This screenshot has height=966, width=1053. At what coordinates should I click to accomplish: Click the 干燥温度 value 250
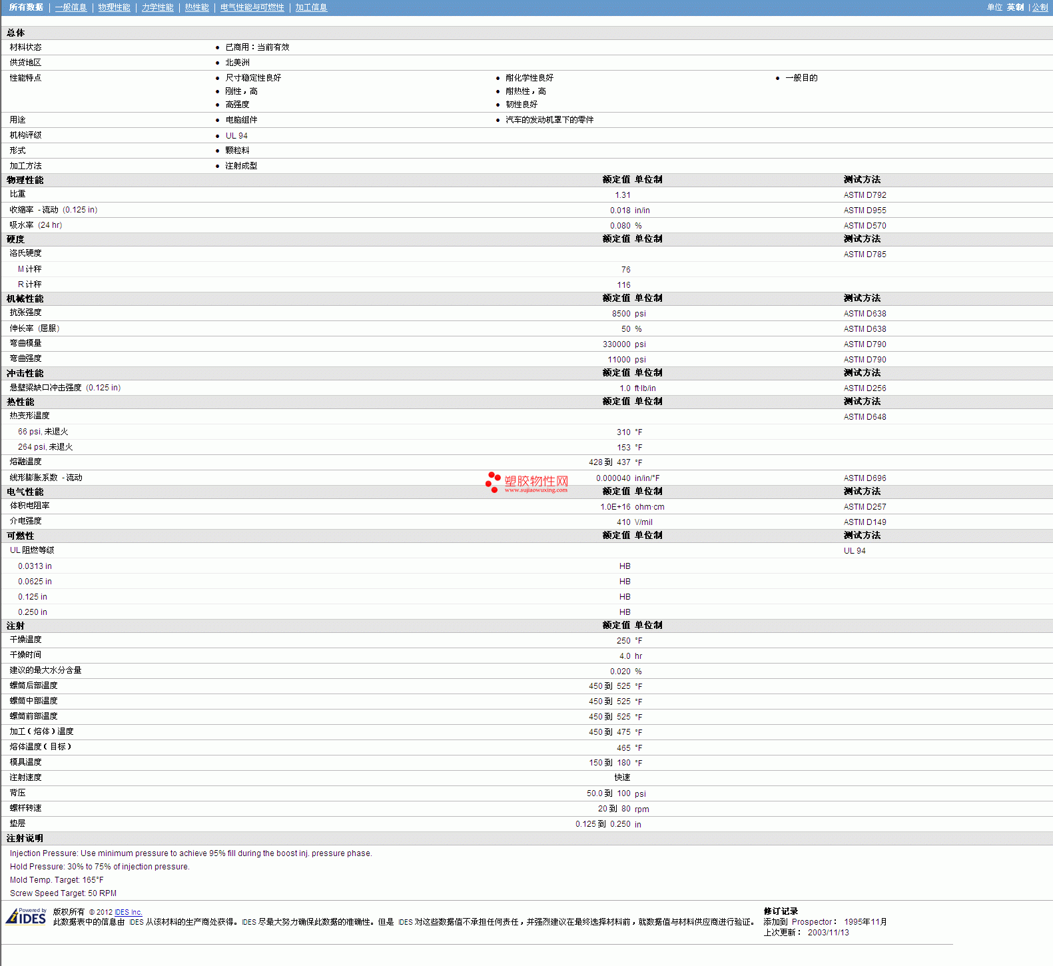point(623,641)
